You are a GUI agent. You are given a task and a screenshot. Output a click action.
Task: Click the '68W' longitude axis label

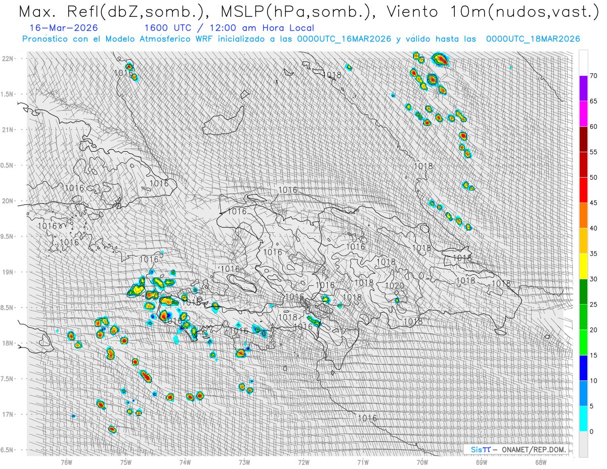click(x=540, y=462)
